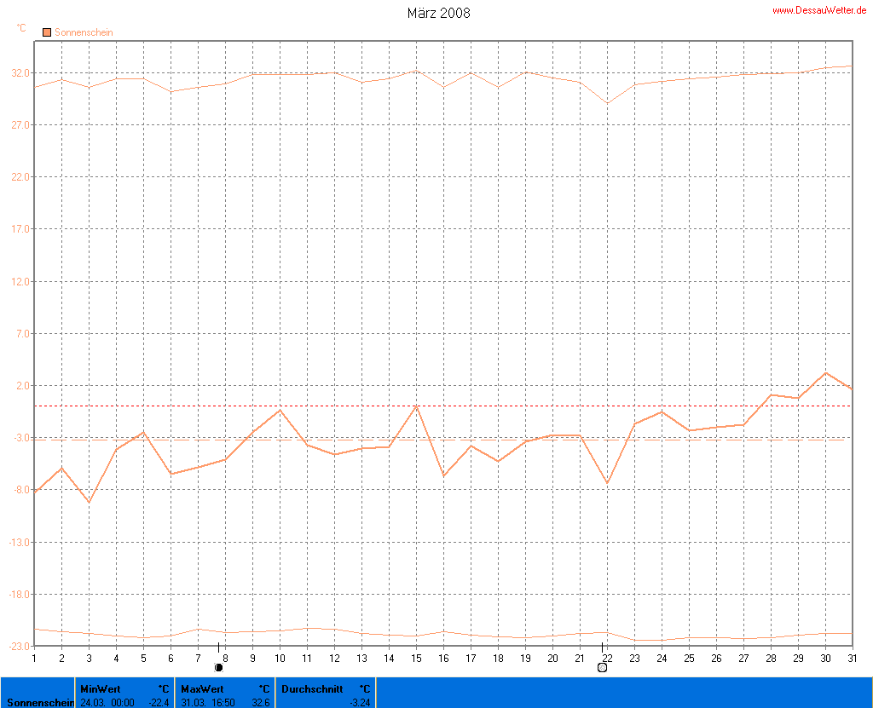Click the average value -3.24

[x=360, y=702]
